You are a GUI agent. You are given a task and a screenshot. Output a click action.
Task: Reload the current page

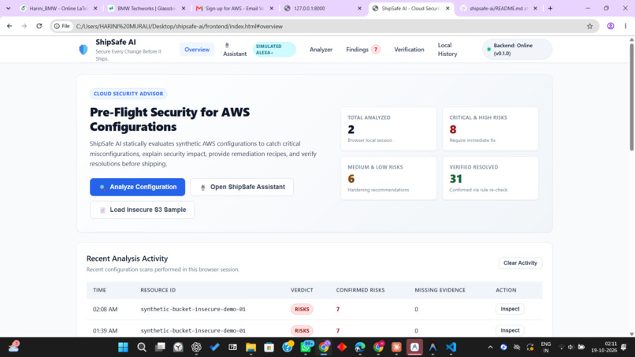coord(39,26)
